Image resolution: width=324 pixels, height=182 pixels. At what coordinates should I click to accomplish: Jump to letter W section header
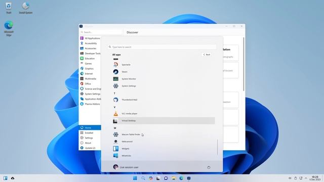pyautogui.click(x=115, y=128)
